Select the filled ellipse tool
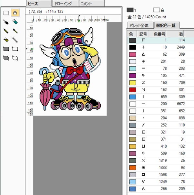This screenshot has width=194, height=195. point(6,58)
